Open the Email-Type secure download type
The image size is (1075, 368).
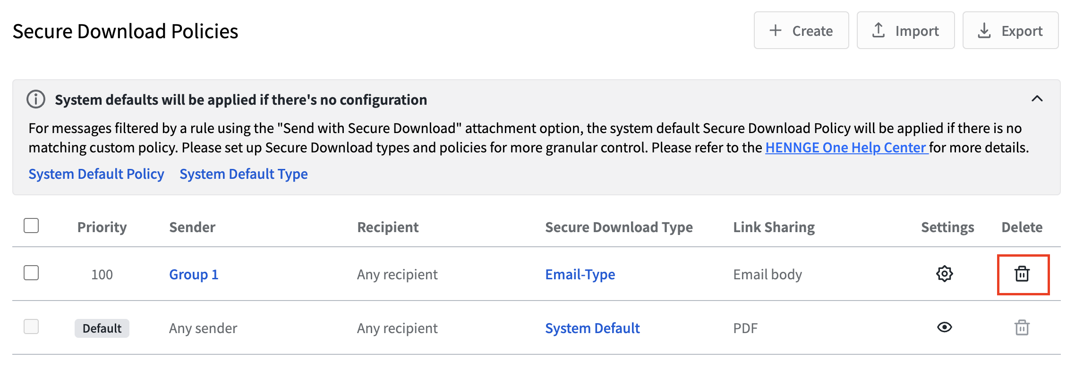pyautogui.click(x=580, y=275)
